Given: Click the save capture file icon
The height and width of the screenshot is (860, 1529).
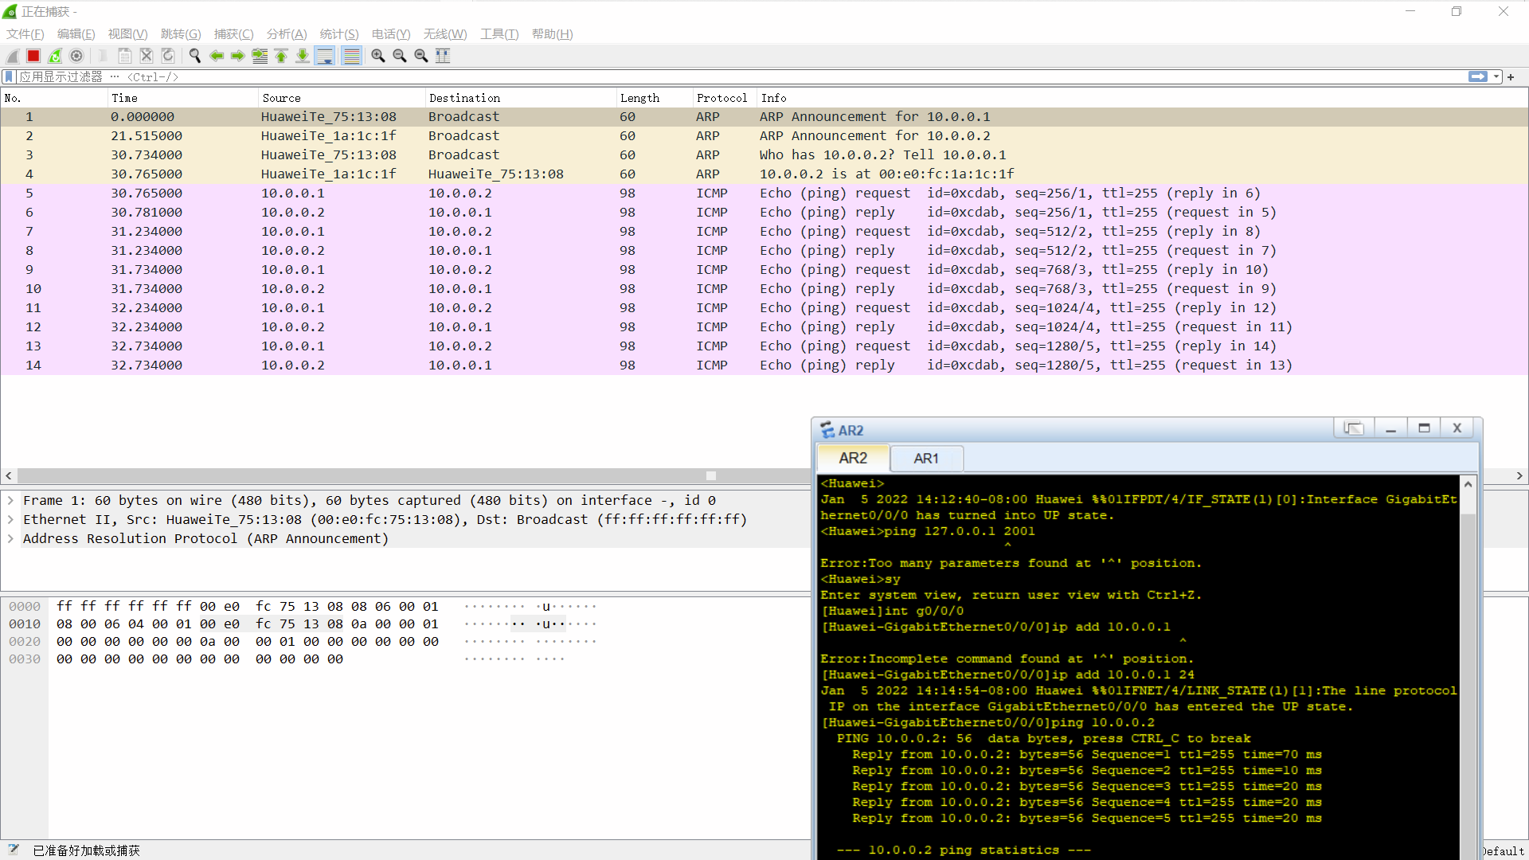Looking at the screenshot, I should (125, 56).
